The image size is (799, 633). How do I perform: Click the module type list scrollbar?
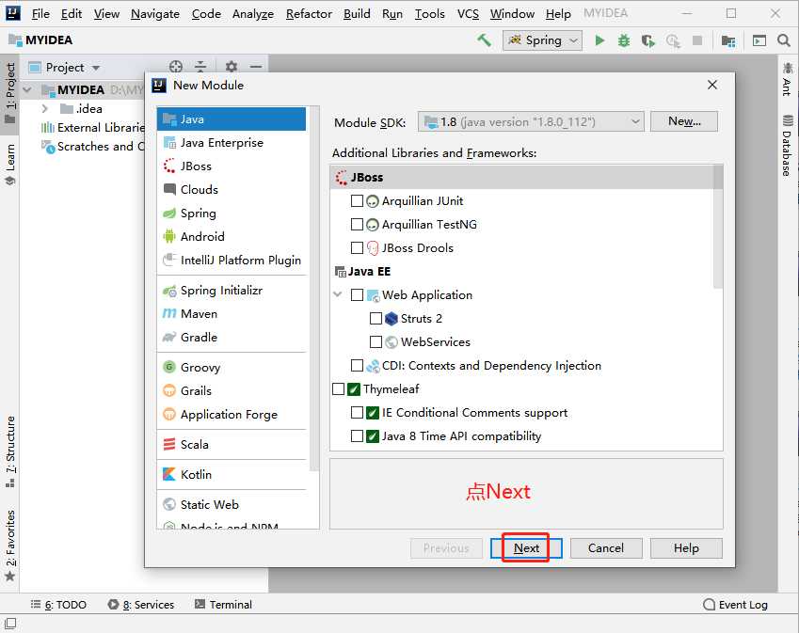tap(314, 288)
